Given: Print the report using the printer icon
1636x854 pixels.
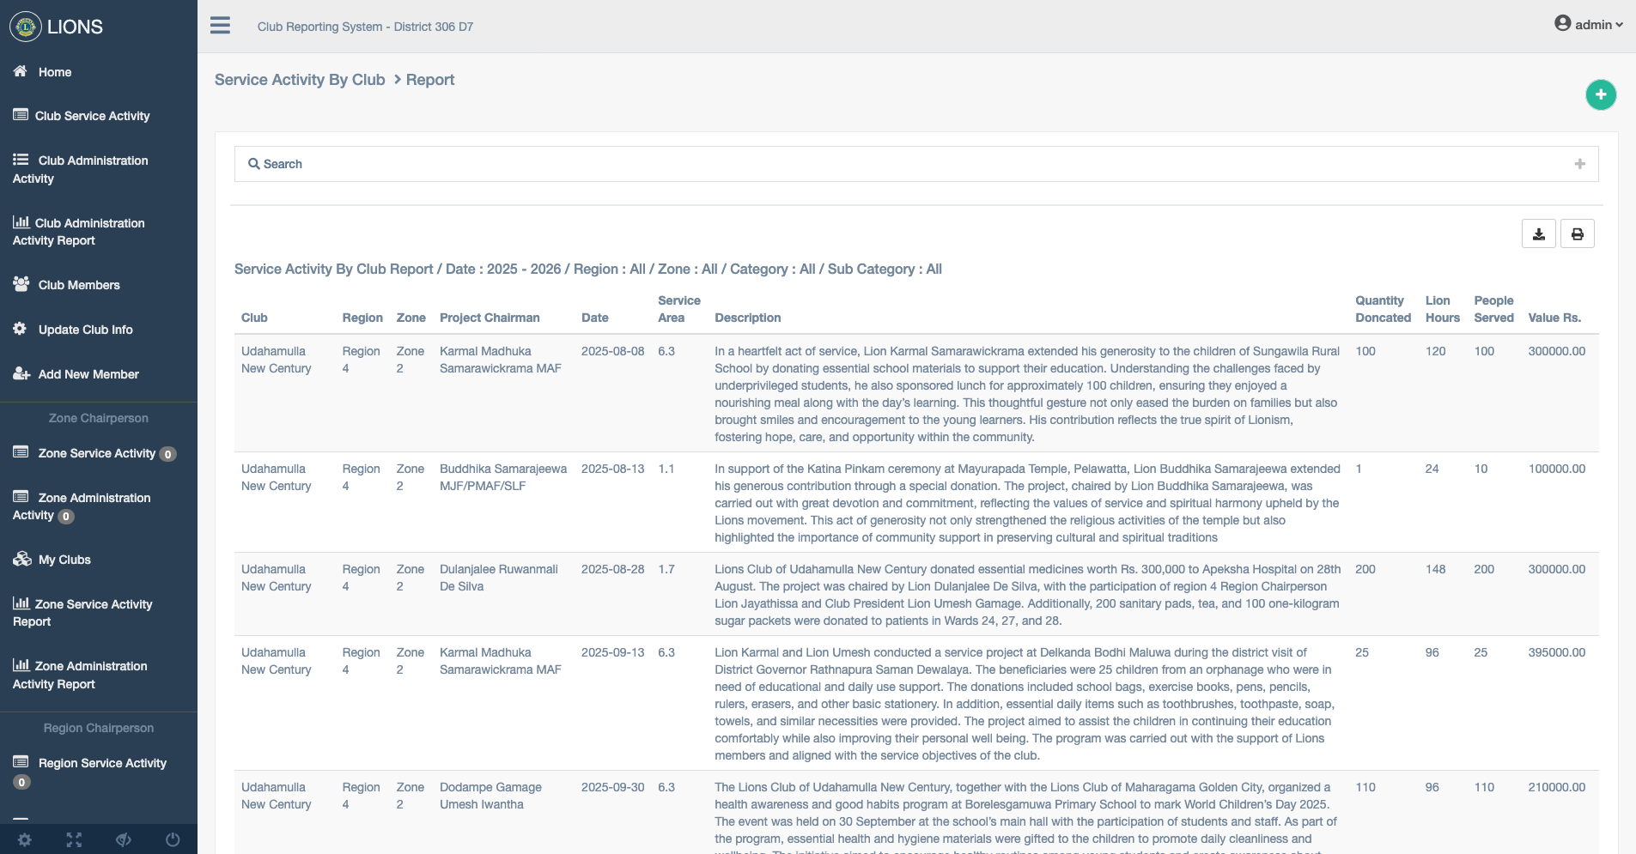Looking at the screenshot, I should (1578, 233).
